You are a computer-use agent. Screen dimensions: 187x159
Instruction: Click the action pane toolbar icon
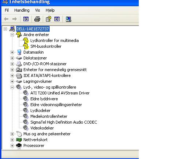(x=57, y=19)
